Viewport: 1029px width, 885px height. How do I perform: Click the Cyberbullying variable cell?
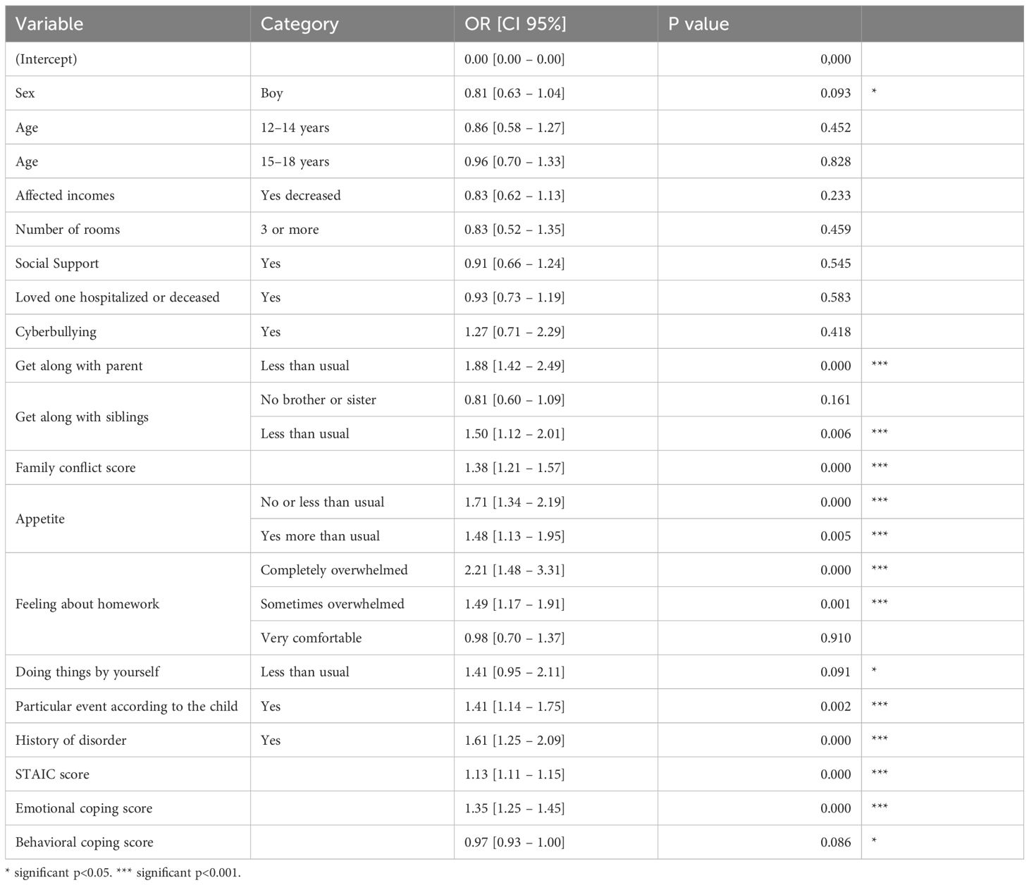point(56,332)
